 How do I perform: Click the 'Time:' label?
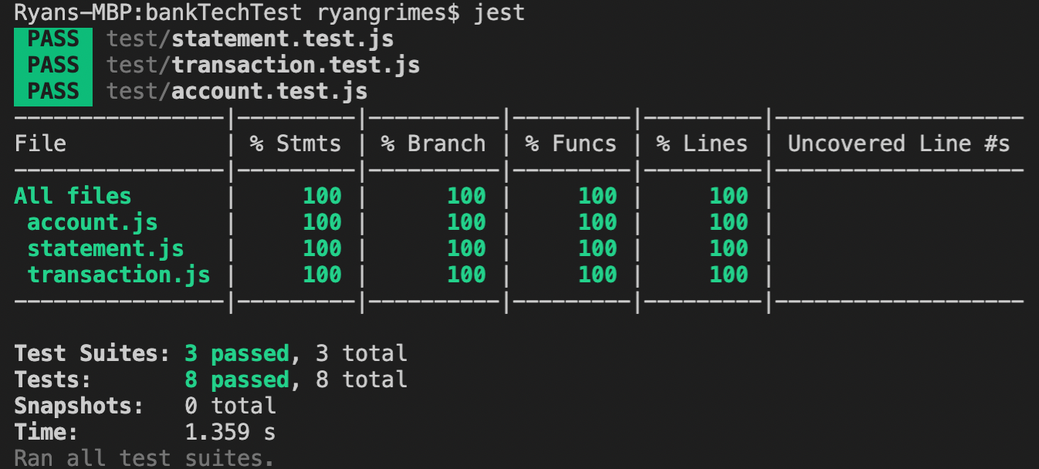click(x=46, y=432)
